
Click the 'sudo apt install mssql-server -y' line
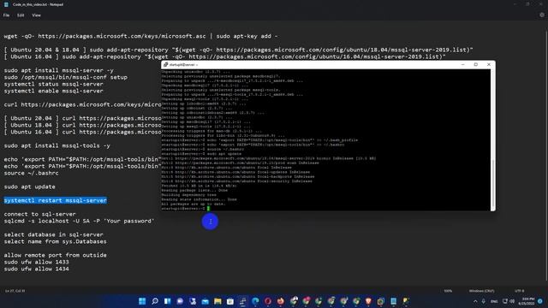59,70
